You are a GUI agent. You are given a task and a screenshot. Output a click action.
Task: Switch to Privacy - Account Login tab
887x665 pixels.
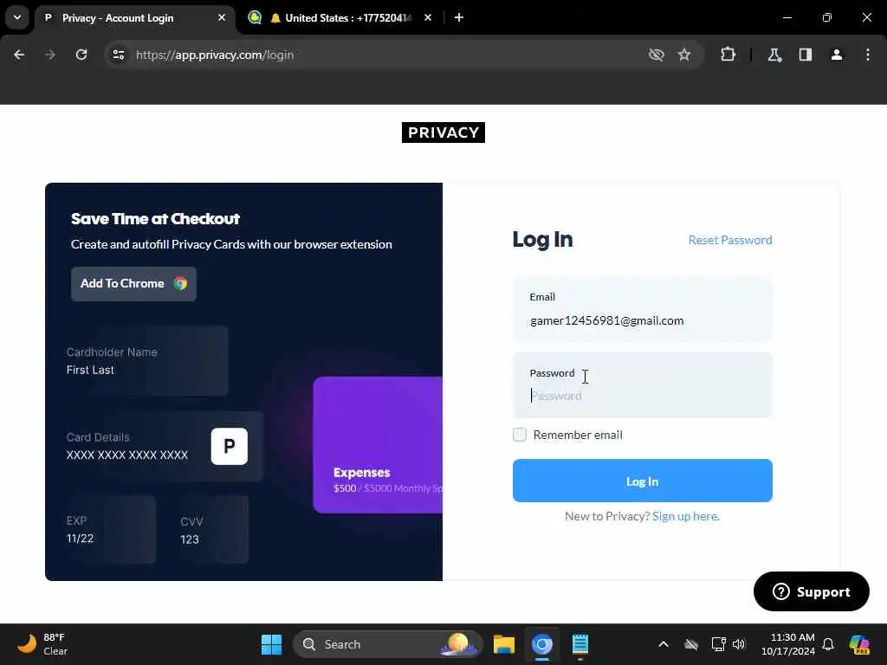click(136, 18)
